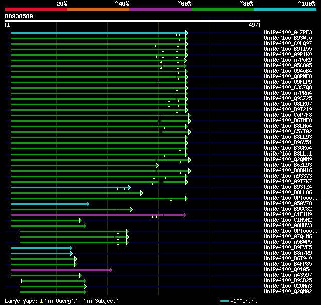
Task: Select the UniRef100_A9SSY3 label
Action: (x=288, y=176)
